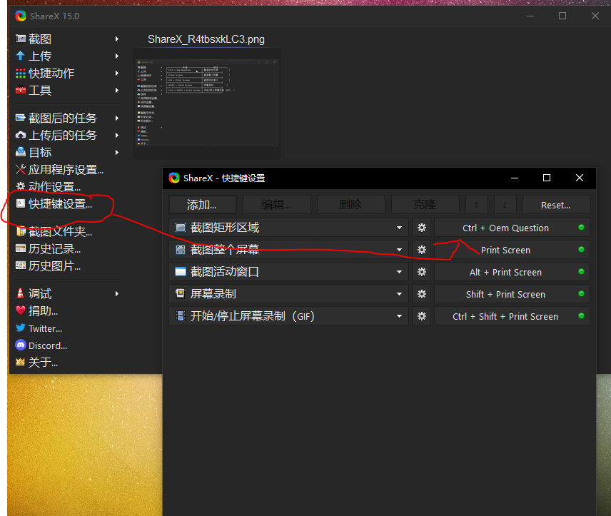Toggle green status dot for Shift + Print Screen
The height and width of the screenshot is (516, 611).
click(582, 294)
